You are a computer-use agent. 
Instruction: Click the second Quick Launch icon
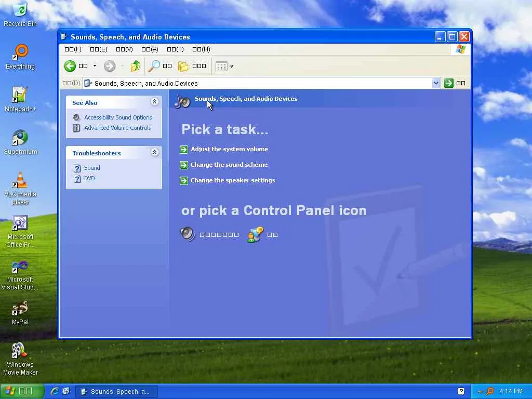point(66,391)
